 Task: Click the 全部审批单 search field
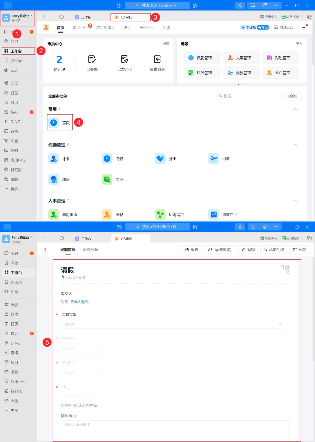coord(248,96)
